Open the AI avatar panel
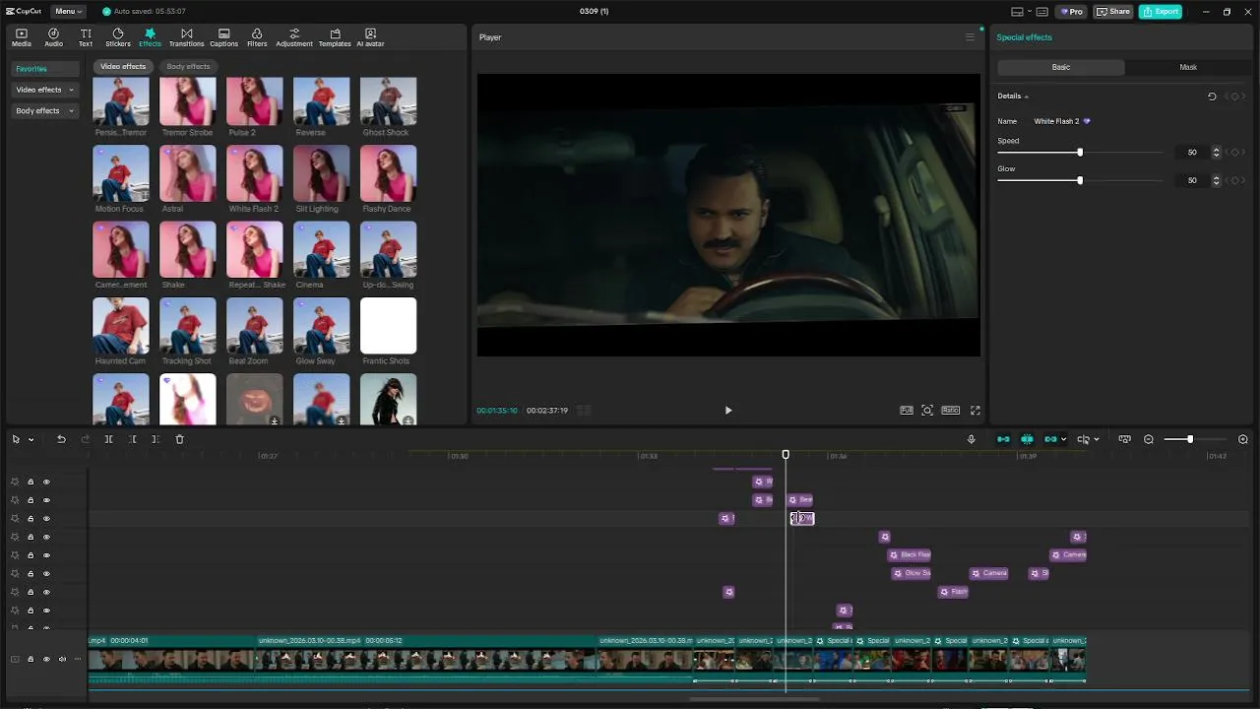This screenshot has width=1260, height=709. coord(370,37)
